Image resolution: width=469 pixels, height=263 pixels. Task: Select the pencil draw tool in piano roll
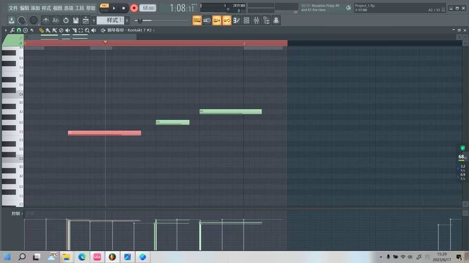click(42, 31)
